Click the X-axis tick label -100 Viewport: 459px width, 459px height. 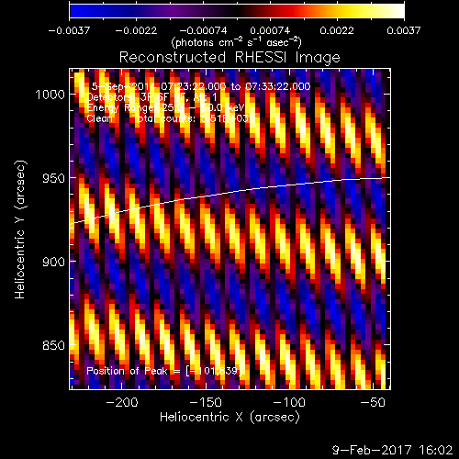tap(289, 402)
